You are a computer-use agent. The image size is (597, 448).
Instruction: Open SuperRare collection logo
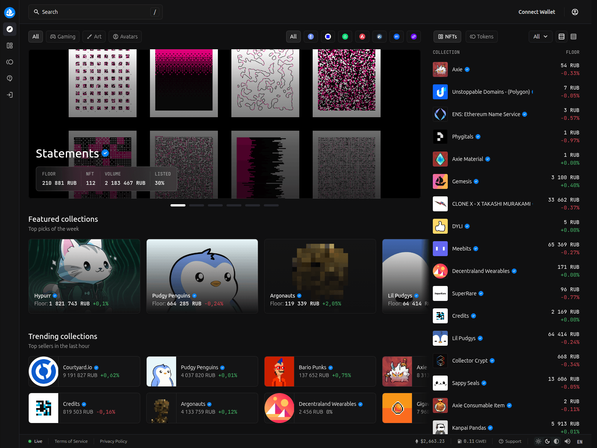coord(440,293)
